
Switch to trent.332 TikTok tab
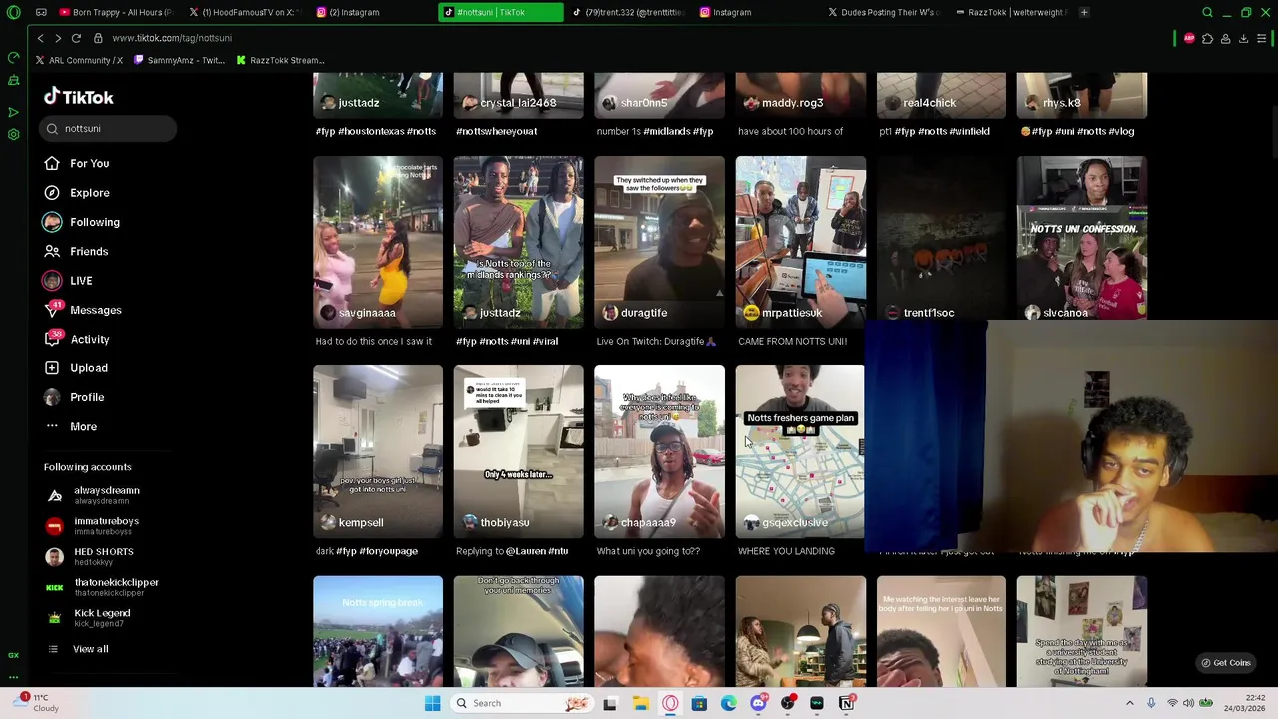tap(629, 12)
